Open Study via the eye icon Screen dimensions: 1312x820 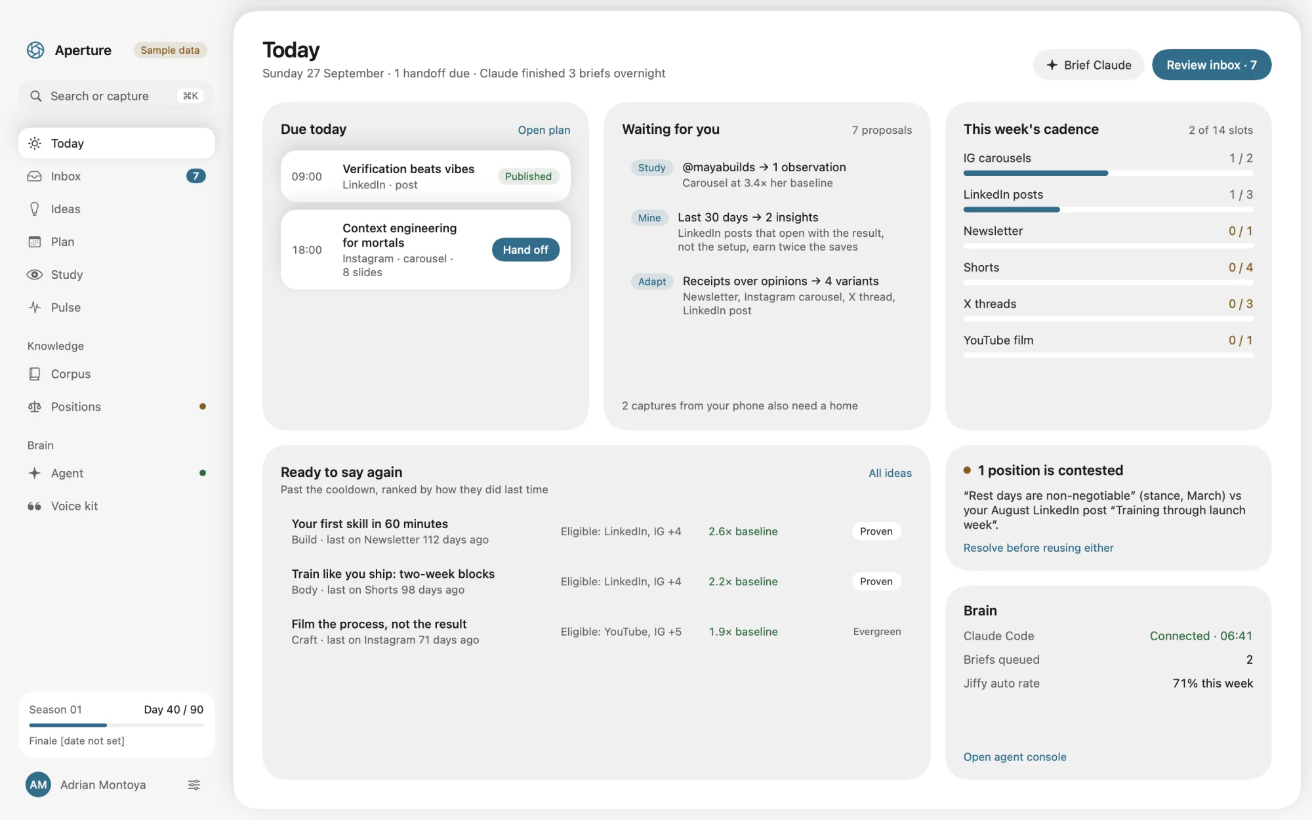35,274
